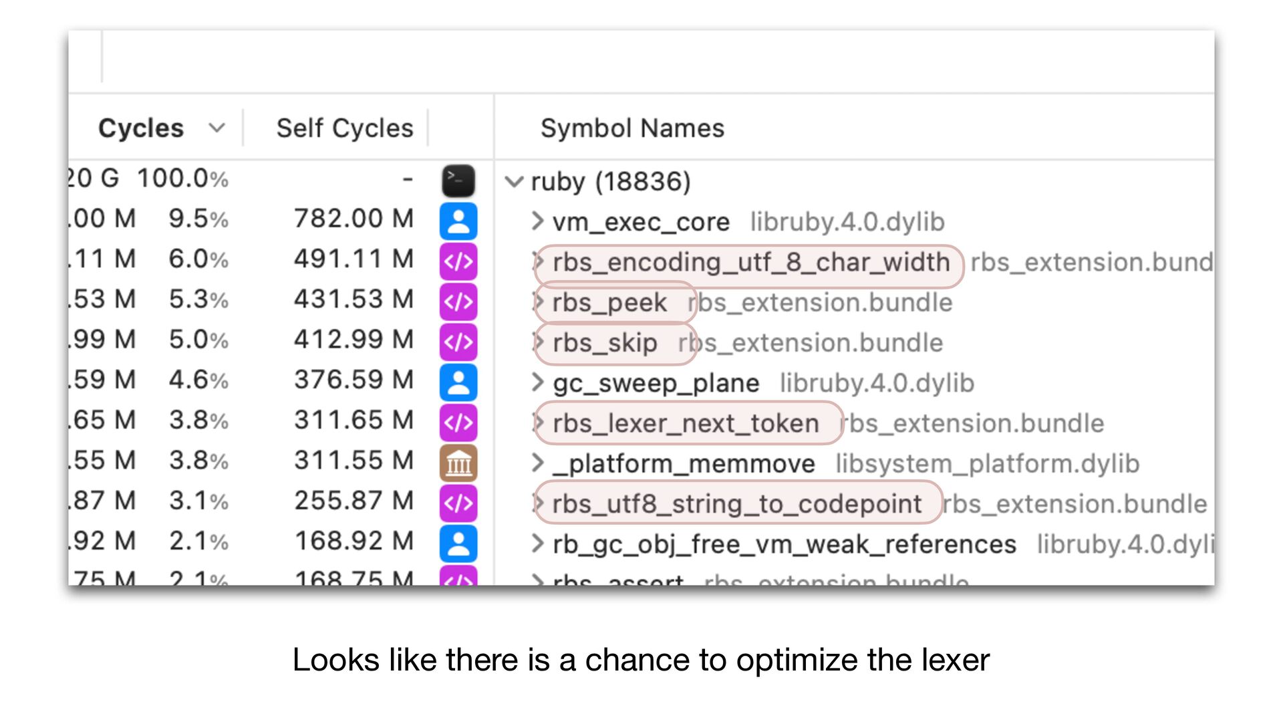Screen dimensions: 1283x722
Task: Click the purple code icon for rbs_lexer_next_token
Action: coord(458,423)
